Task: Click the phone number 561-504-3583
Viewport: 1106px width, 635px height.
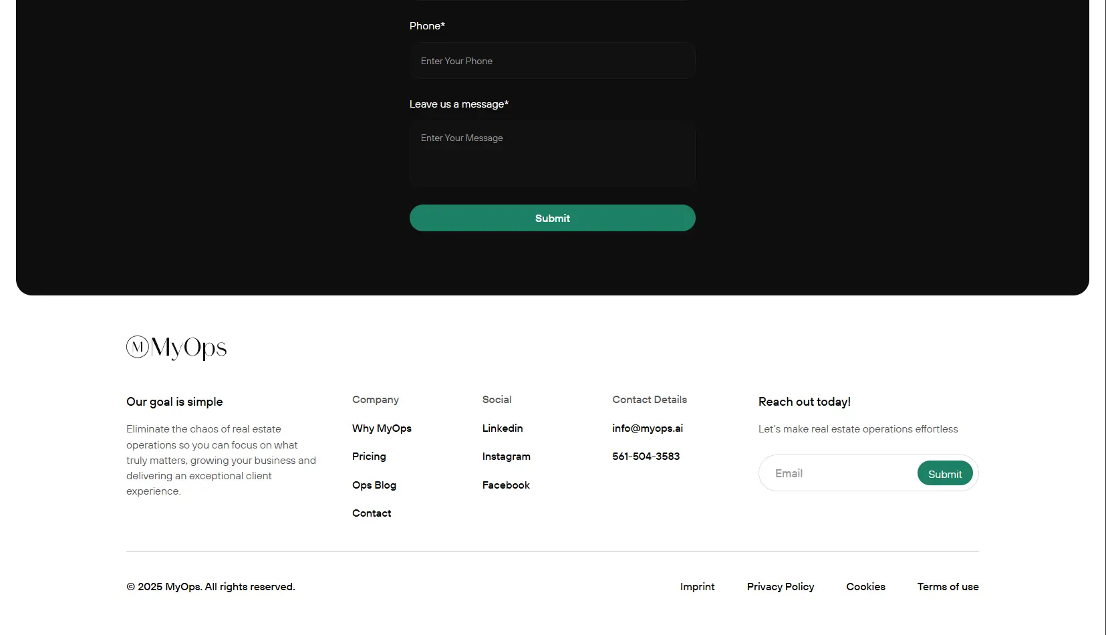Action: point(646,457)
